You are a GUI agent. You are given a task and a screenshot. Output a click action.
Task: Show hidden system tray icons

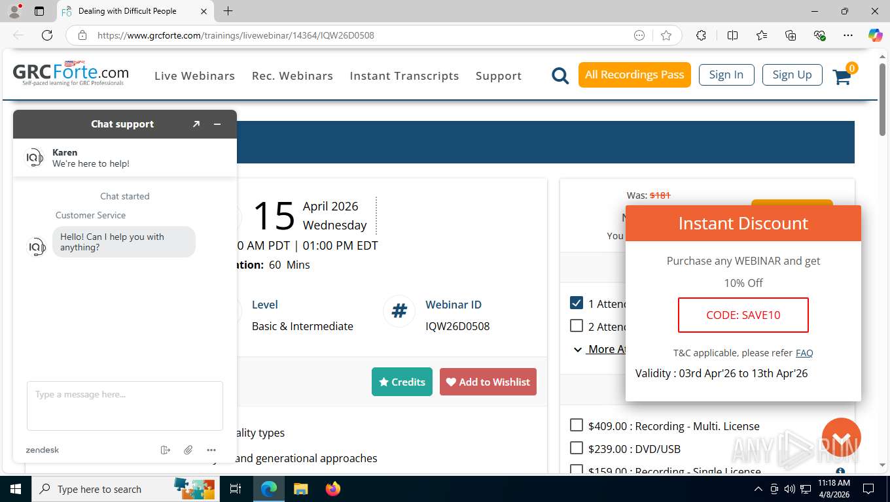[x=758, y=489]
